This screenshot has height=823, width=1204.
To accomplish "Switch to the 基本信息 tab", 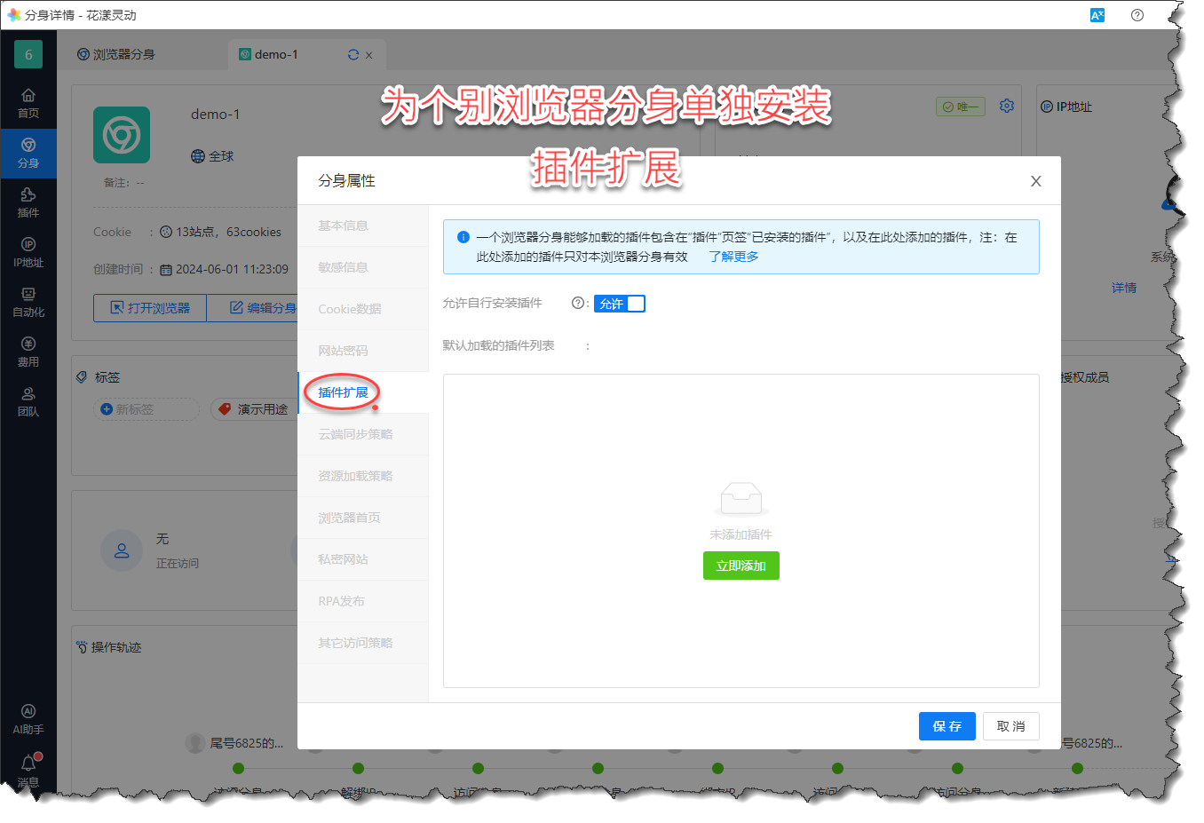I will [344, 226].
